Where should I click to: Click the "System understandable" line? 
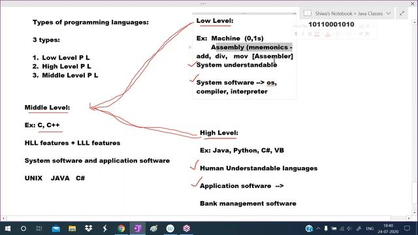coord(236,65)
